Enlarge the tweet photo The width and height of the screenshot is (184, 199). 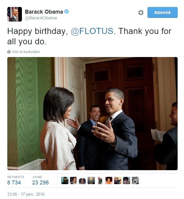point(92,113)
